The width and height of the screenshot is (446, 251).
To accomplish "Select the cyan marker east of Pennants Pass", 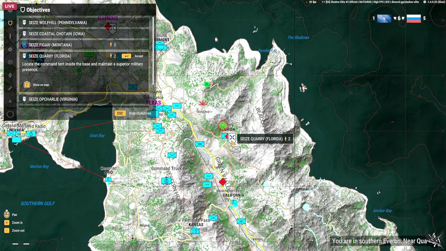I will coord(213,218).
